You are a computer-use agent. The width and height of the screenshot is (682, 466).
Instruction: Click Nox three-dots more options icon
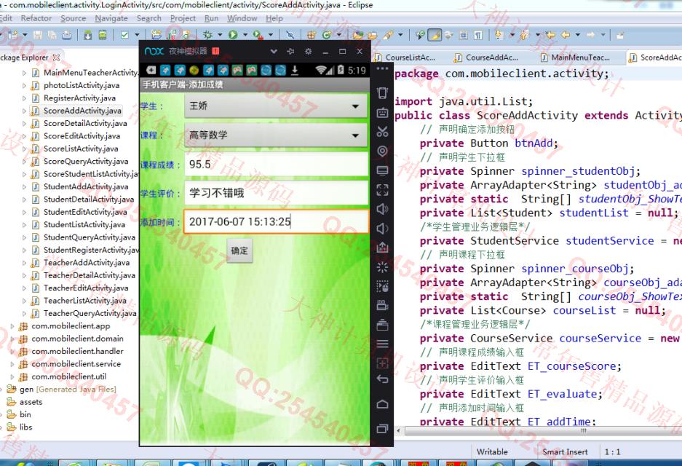pyautogui.click(x=382, y=68)
